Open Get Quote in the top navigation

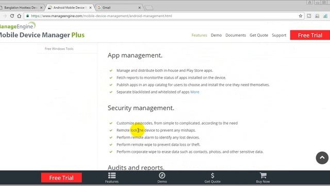point(259,35)
